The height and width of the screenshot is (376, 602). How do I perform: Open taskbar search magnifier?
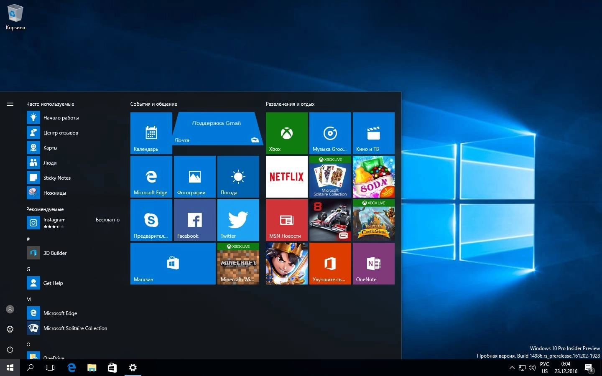(x=30, y=368)
